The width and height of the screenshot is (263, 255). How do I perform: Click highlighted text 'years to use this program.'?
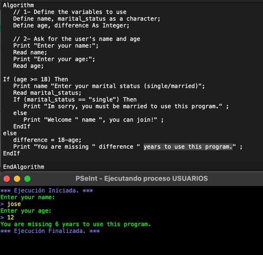click(x=188, y=147)
